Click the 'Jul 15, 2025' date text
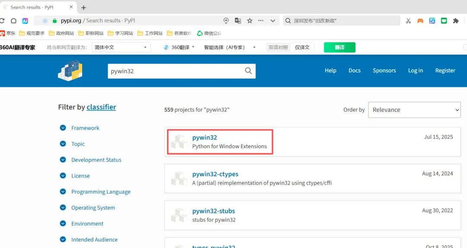This screenshot has height=248, width=467. 438,137
